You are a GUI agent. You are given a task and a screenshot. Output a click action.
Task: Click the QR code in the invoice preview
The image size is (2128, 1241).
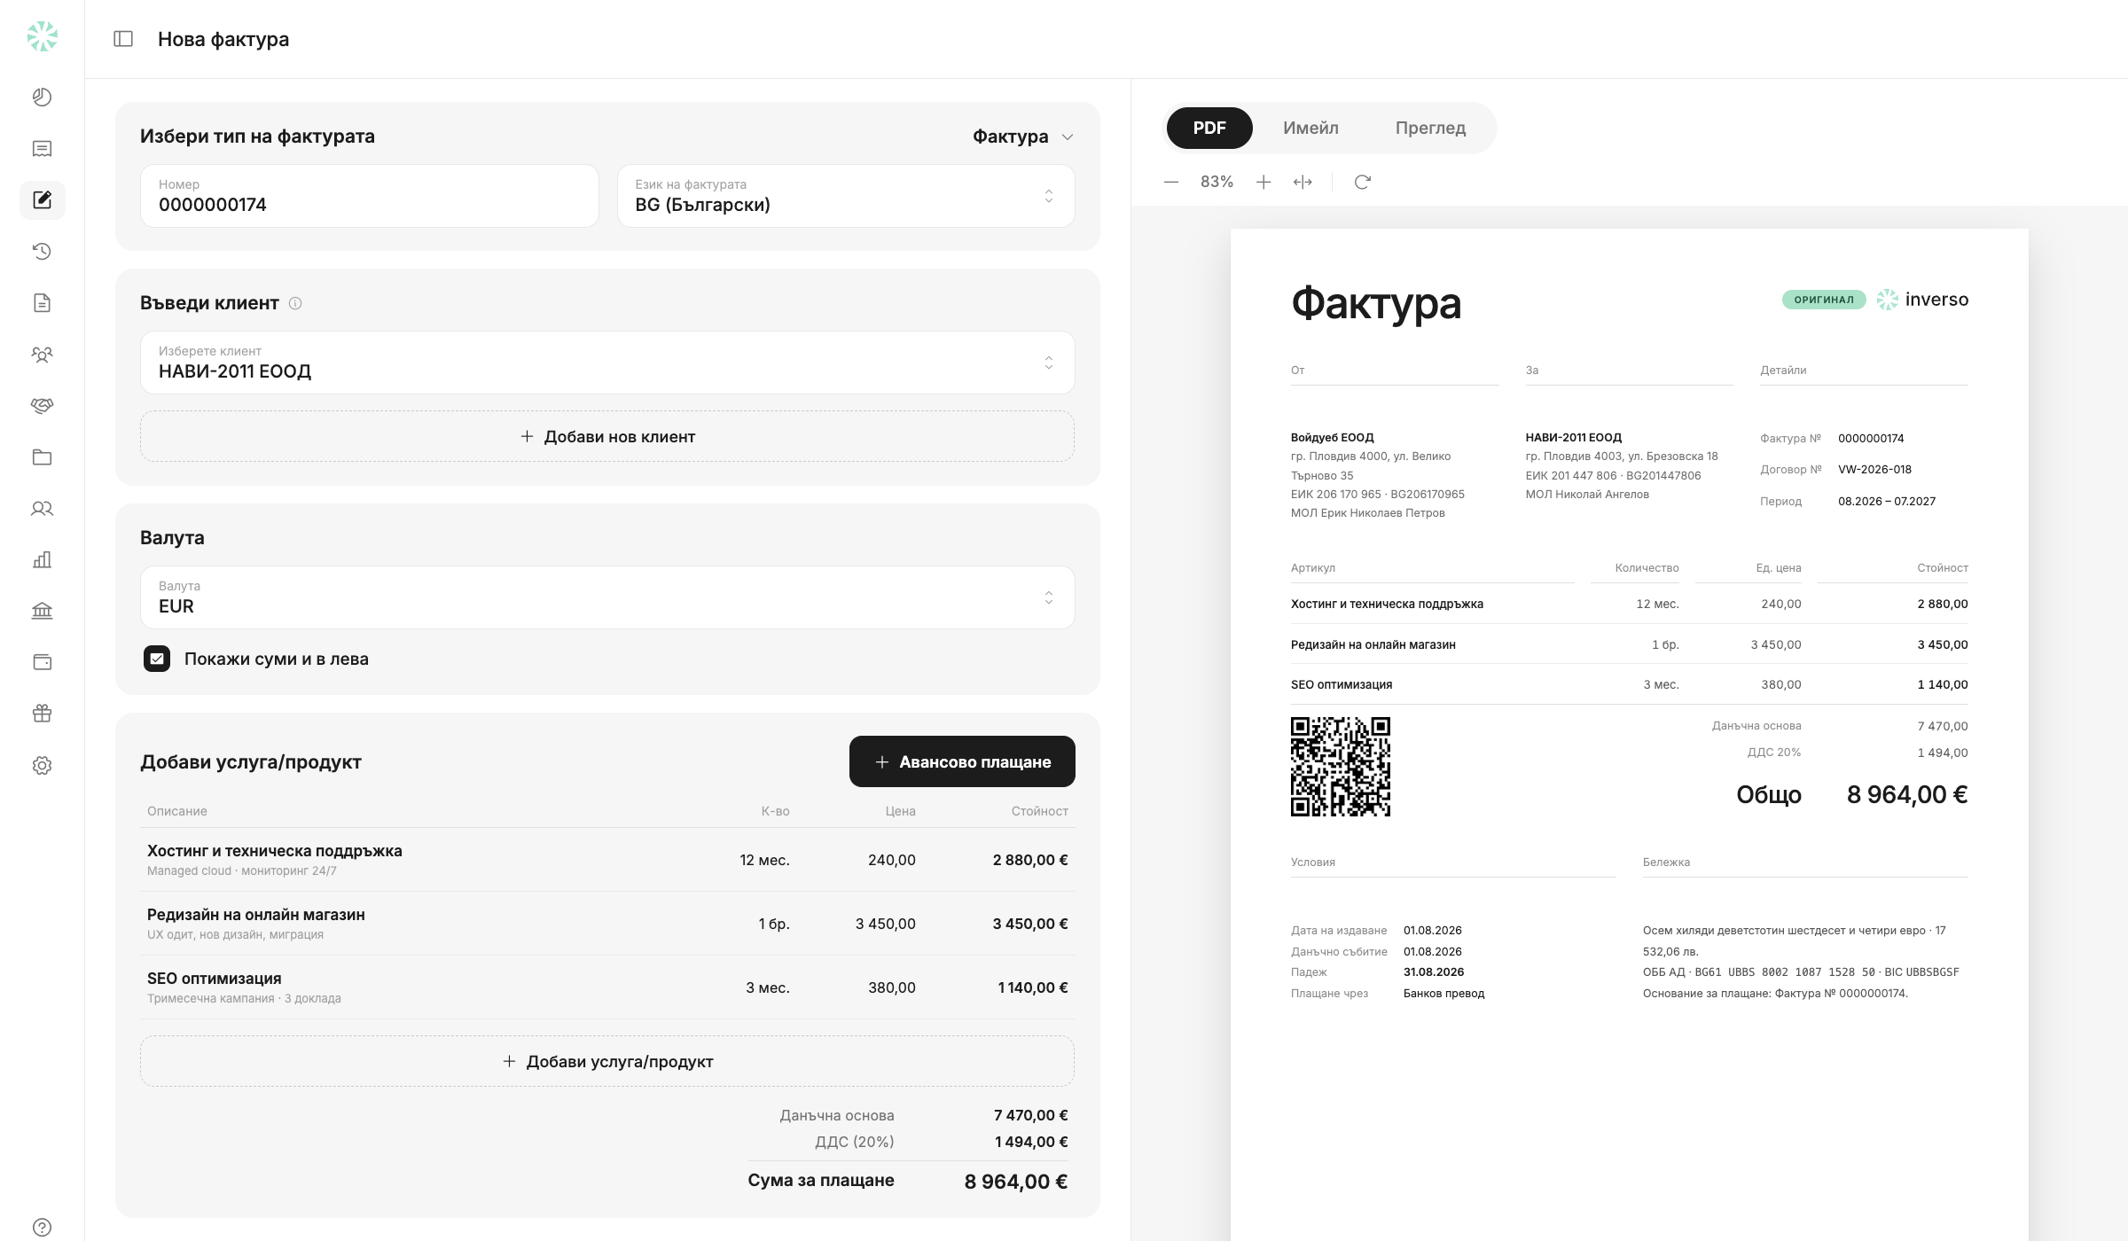(x=1341, y=767)
